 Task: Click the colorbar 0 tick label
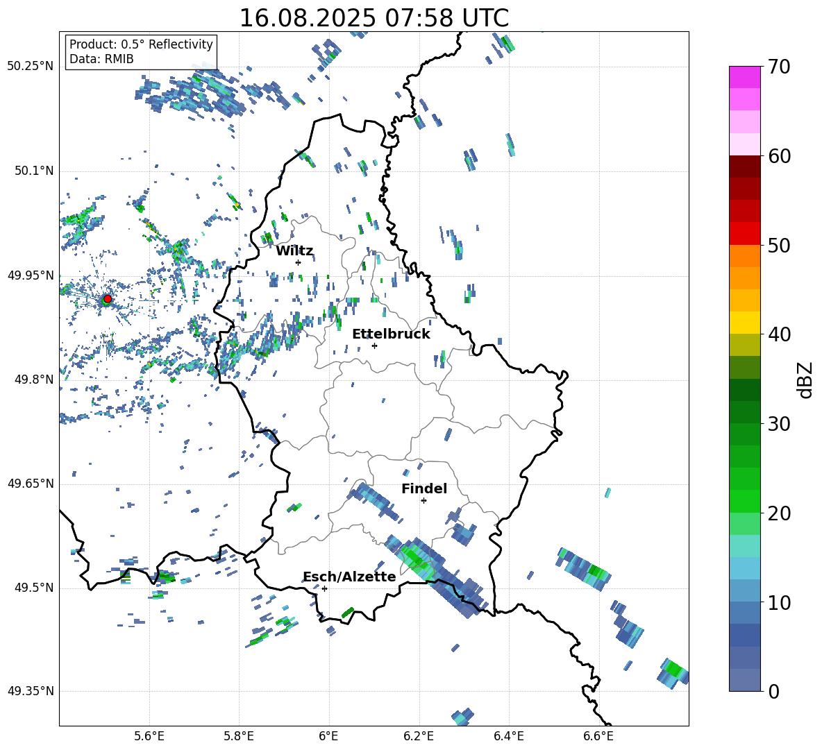[773, 691]
